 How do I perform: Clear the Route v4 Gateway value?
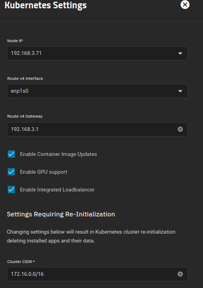coord(180,129)
